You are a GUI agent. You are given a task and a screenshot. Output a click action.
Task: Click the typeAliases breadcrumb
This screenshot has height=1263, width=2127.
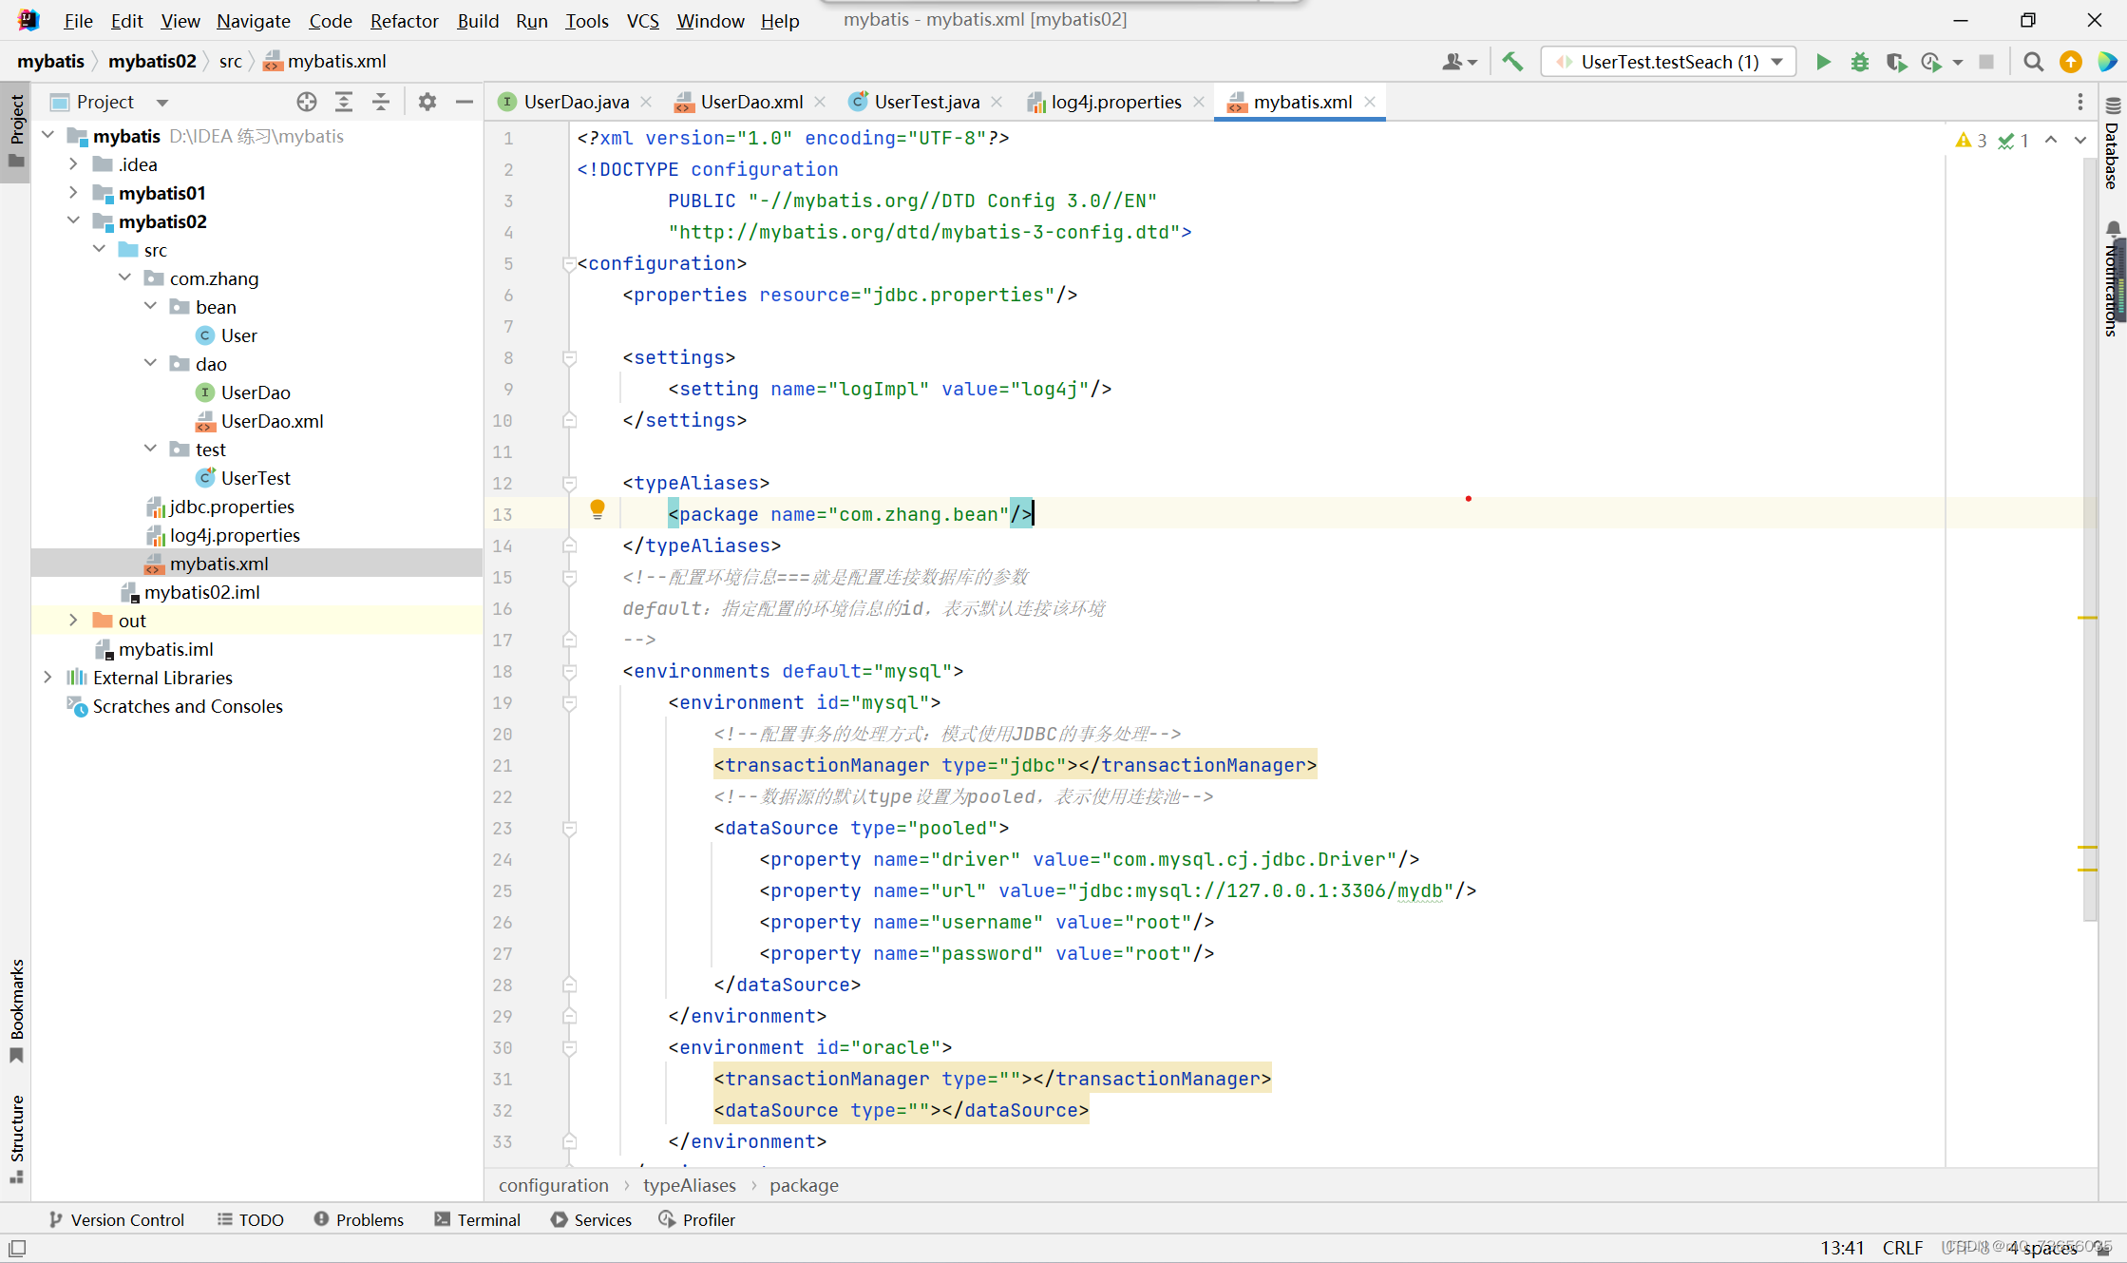(x=689, y=1185)
